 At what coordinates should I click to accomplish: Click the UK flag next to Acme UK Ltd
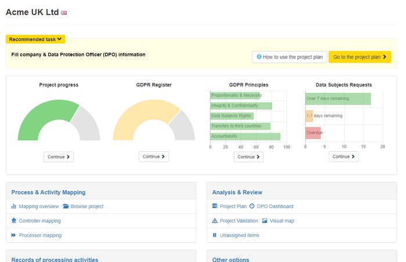pyautogui.click(x=64, y=12)
